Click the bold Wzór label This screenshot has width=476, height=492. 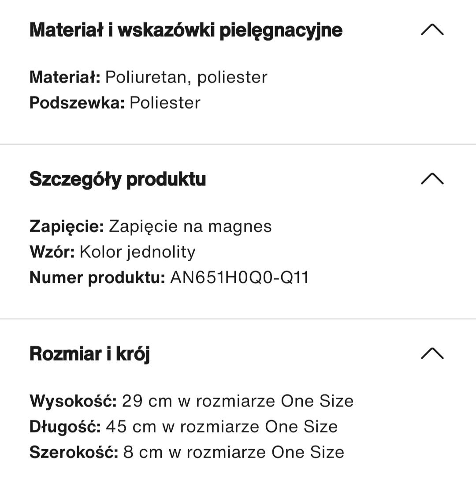(x=52, y=252)
